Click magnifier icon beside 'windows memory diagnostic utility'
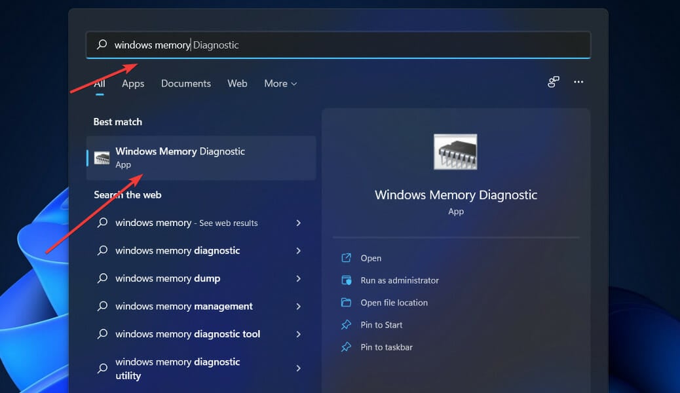This screenshot has height=393, width=680. pyautogui.click(x=102, y=368)
